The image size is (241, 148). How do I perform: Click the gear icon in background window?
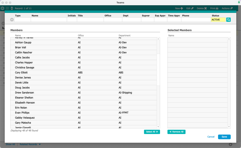click(230, 144)
